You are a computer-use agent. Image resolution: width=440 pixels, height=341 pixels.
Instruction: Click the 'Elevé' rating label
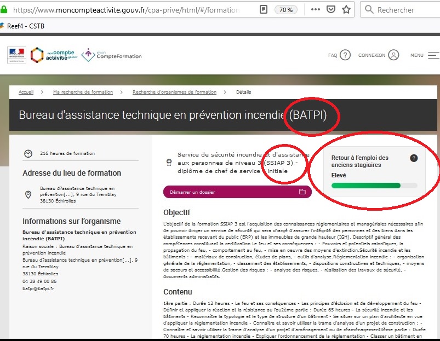(339, 175)
